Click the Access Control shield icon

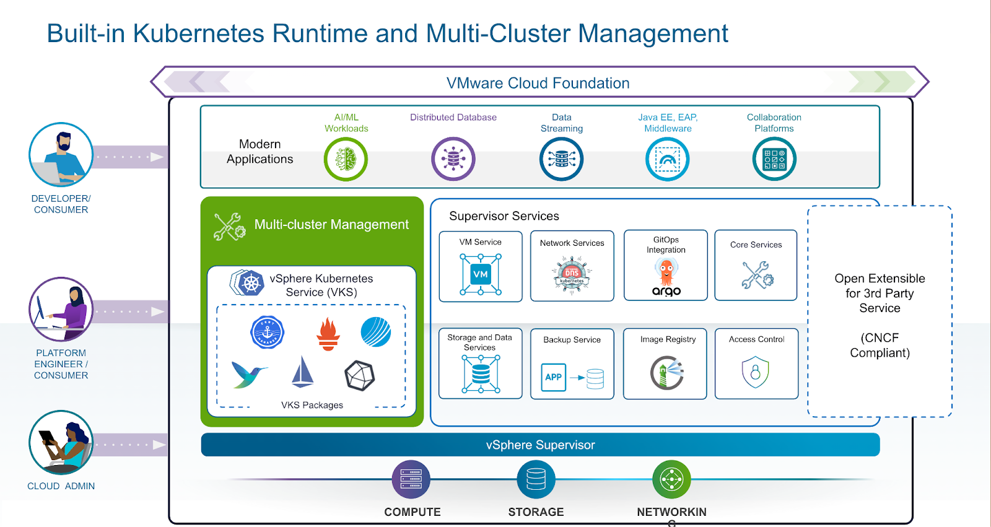(756, 372)
